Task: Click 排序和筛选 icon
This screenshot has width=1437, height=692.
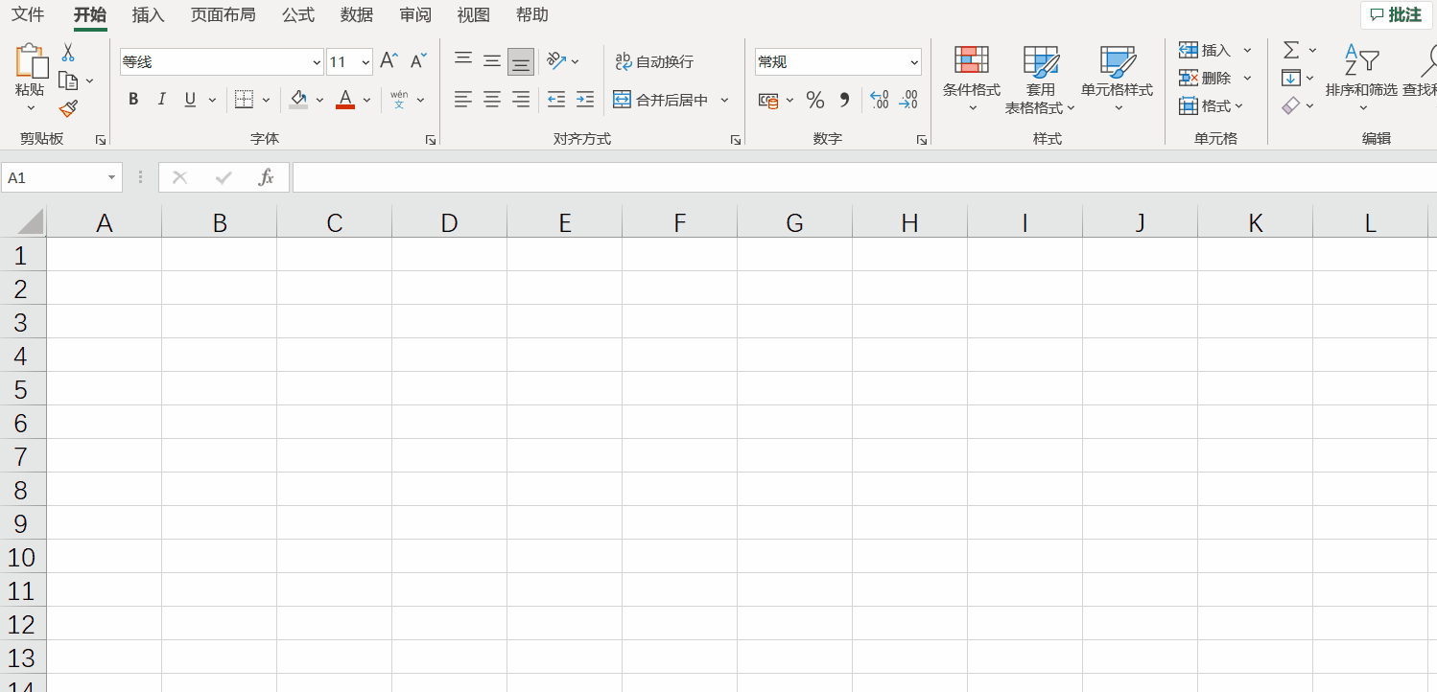Action: 1361,72
